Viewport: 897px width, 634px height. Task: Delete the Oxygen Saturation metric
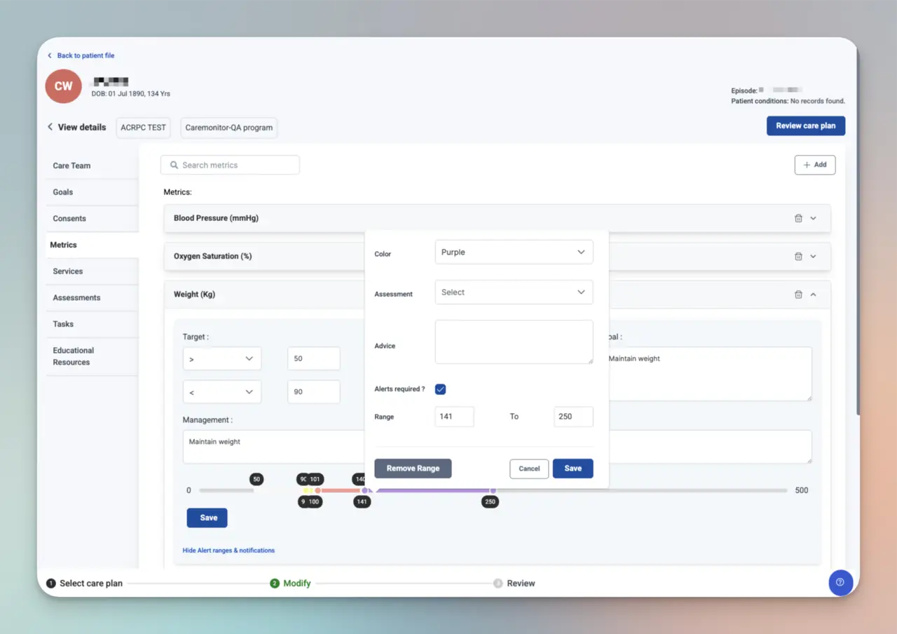point(798,257)
